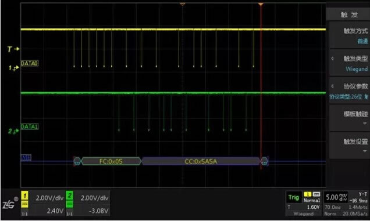Click the DATA0 channel label
370x221 pixels.
30,63
